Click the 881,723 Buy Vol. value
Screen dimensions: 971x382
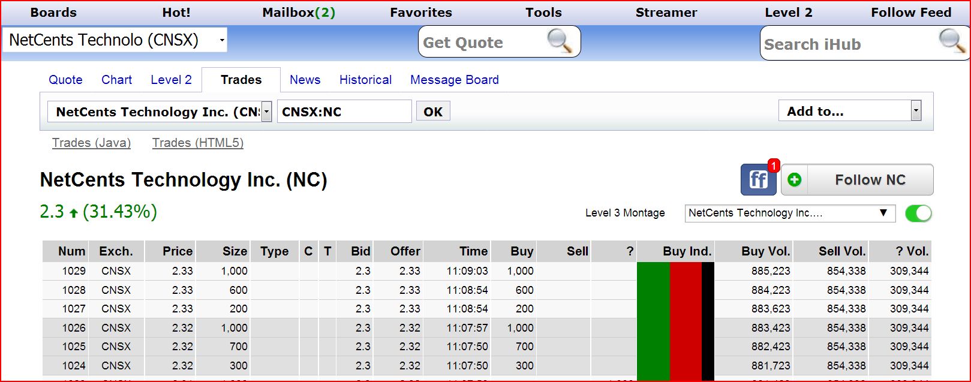pos(770,366)
